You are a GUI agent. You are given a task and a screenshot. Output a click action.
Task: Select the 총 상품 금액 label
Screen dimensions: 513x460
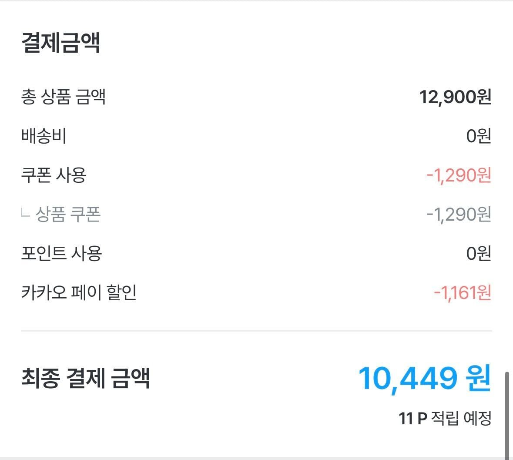click(64, 97)
